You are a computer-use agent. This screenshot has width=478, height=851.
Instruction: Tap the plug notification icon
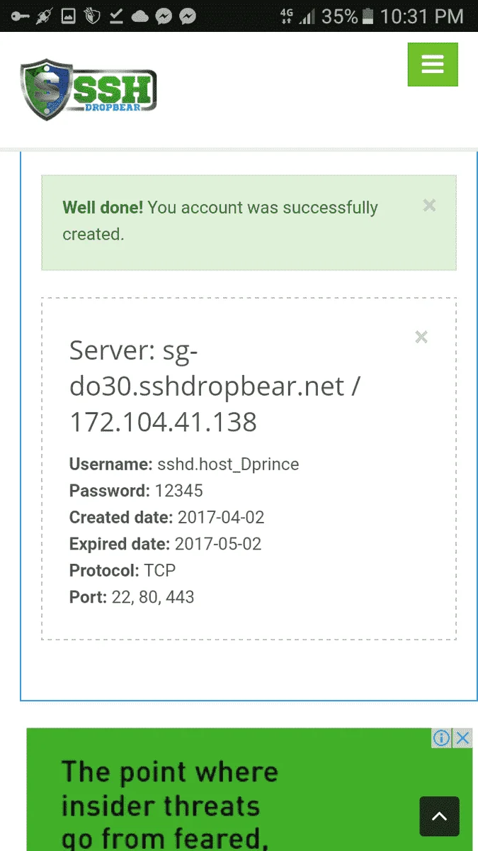coord(45,16)
